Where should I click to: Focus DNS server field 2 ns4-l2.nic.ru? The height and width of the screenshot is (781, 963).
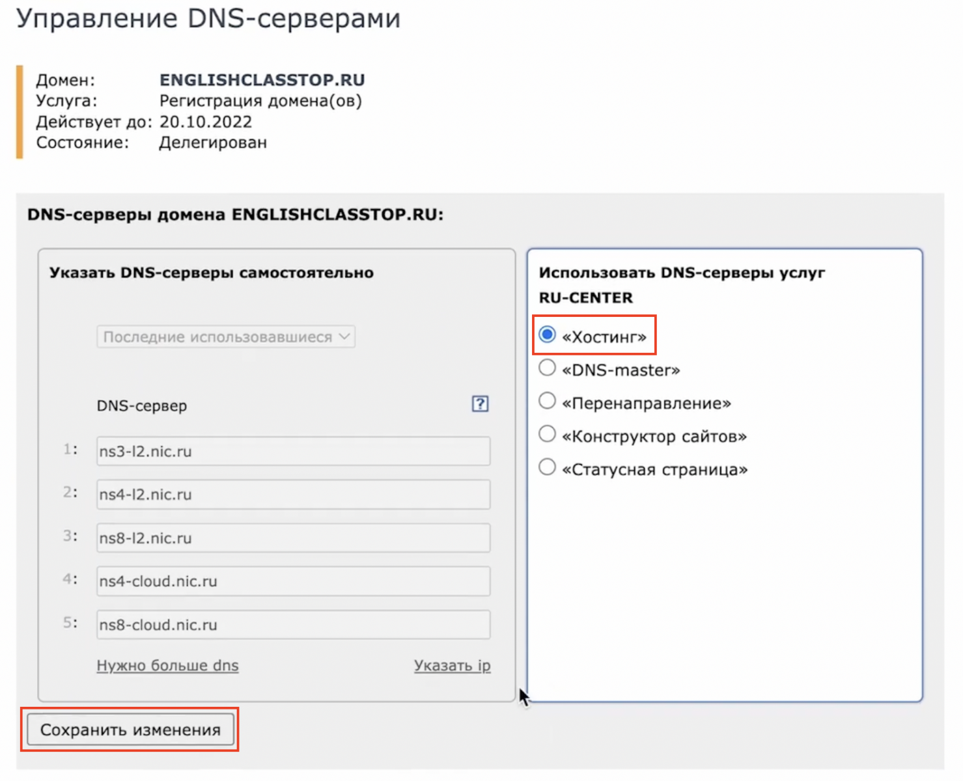click(x=294, y=495)
